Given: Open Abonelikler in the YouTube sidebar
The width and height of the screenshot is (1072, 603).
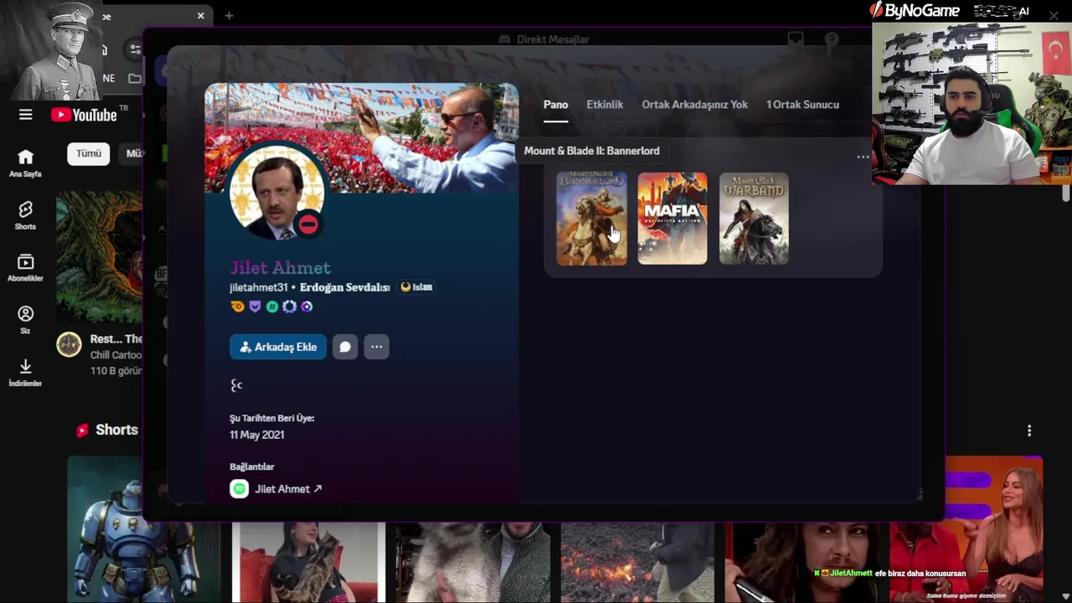Looking at the screenshot, I should point(25,268).
